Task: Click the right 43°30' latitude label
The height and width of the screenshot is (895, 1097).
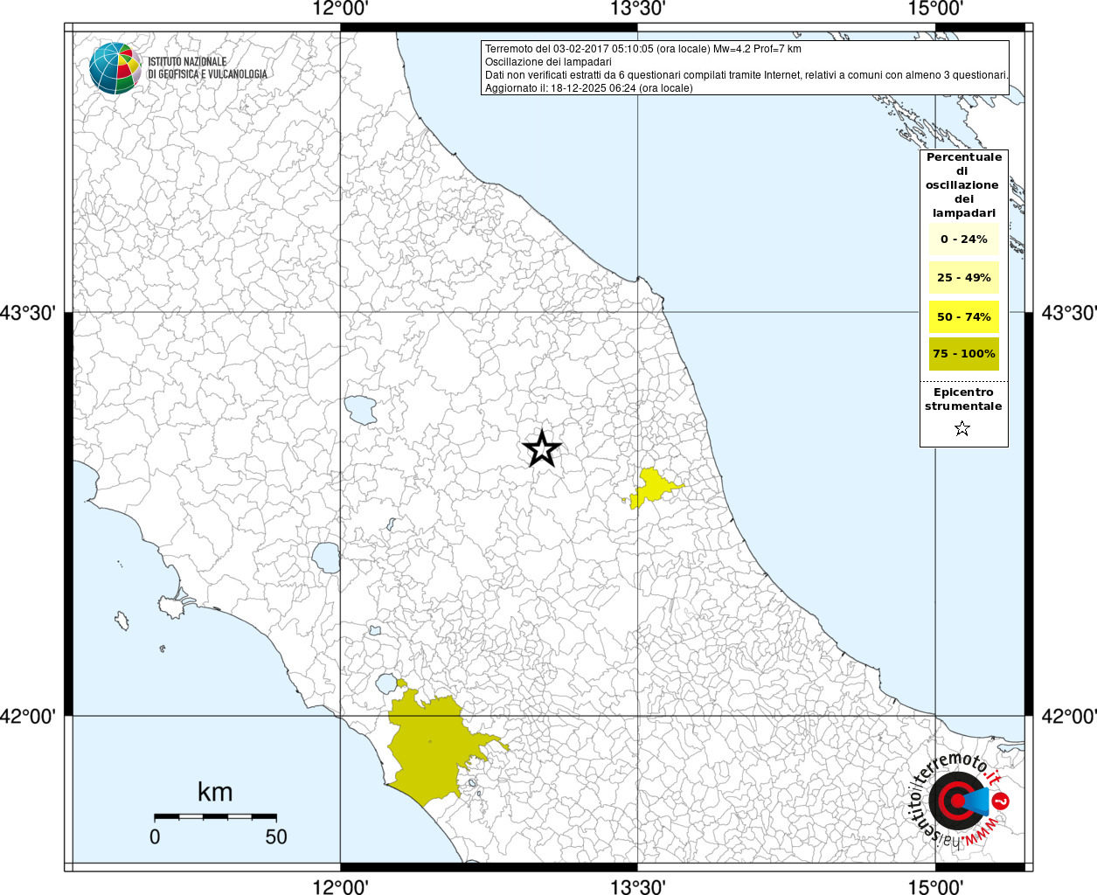Action: pos(1068,313)
